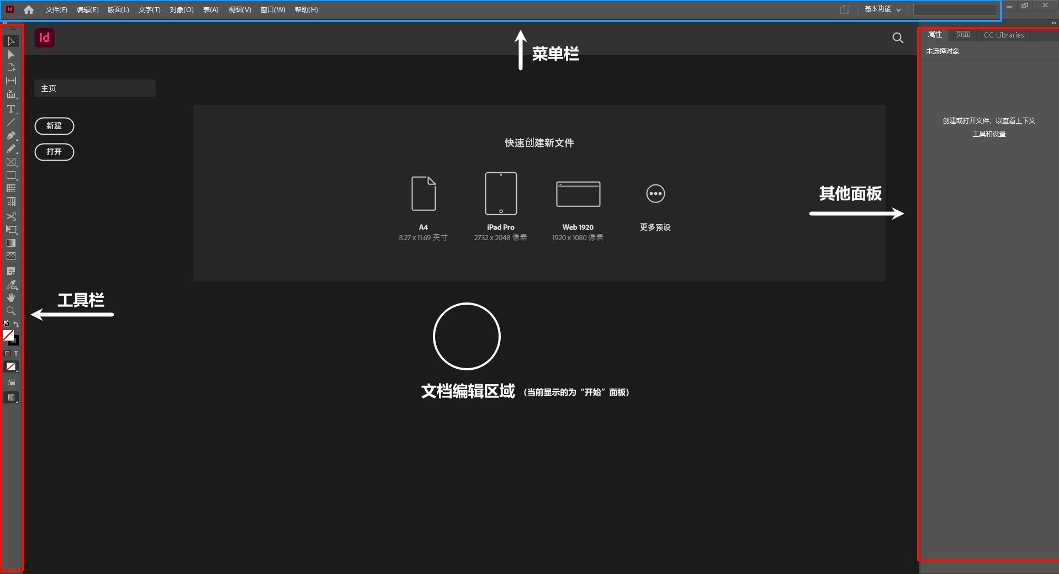Choose the iPad Pro preset thumbnail
Screen dimensions: 1059x574
501,194
